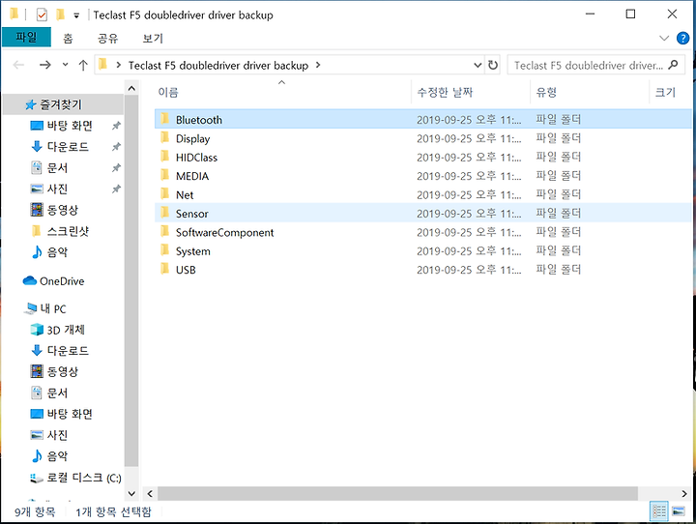The width and height of the screenshot is (696, 524).
Task: Go forward with the right arrow
Action: (x=44, y=66)
